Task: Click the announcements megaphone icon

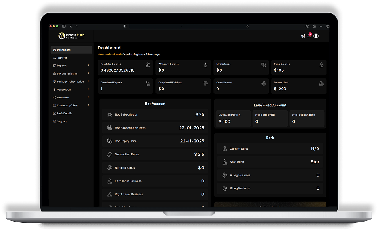Action: coord(303,36)
